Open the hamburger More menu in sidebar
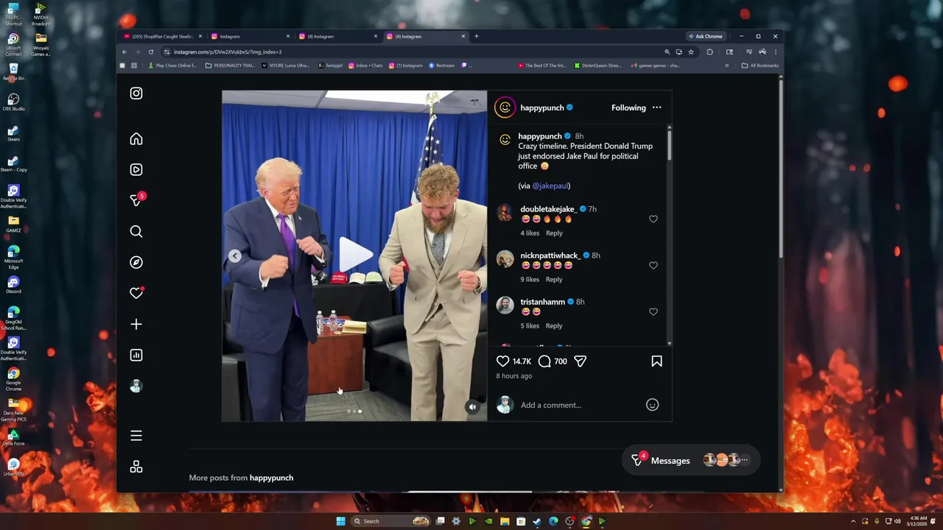The height and width of the screenshot is (530, 943). pyautogui.click(x=136, y=436)
